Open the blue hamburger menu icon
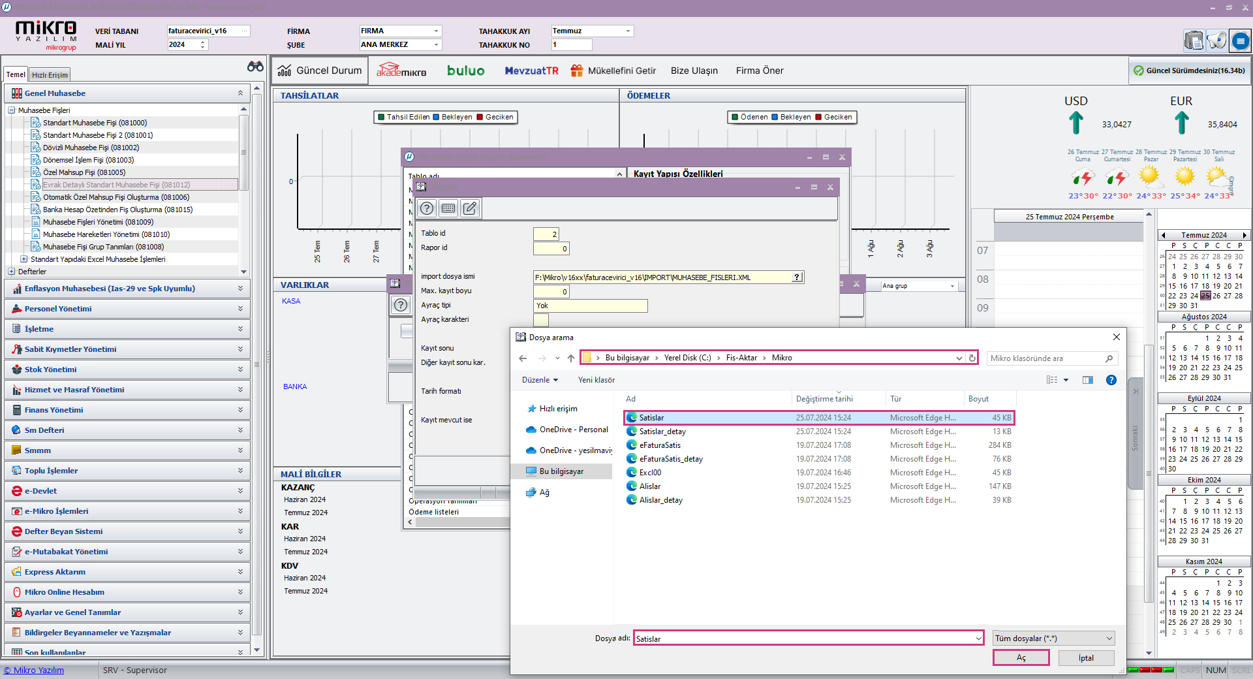The width and height of the screenshot is (1253, 679). tap(1240, 41)
